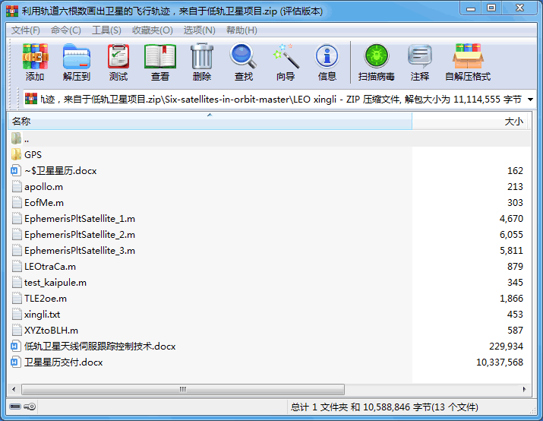Open the 命令(C) menu
Image resolution: width=543 pixels, height=421 pixels.
coord(66,30)
